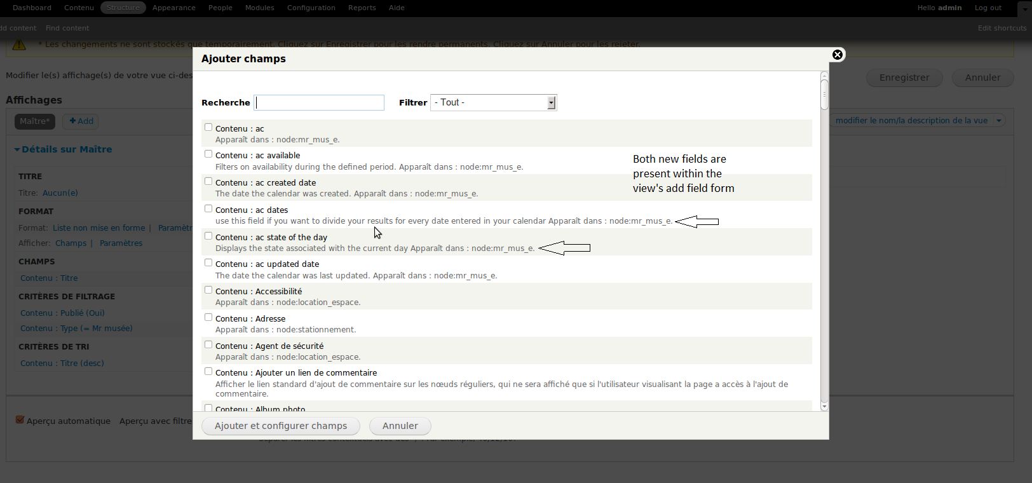
Task: Click the text 'The date the calendar was created'
Action: coord(282,194)
